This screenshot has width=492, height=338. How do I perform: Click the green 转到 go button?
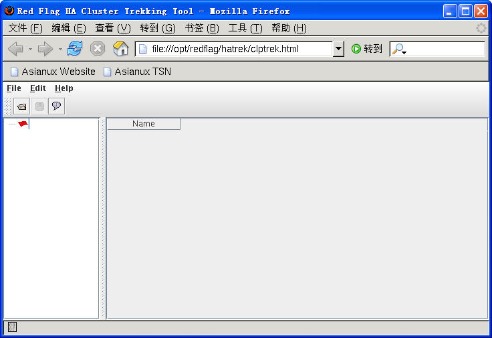pyautogui.click(x=367, y=49)
